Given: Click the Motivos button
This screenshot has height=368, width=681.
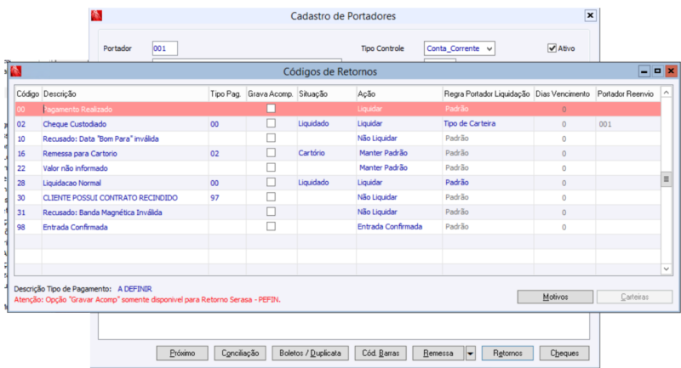Looking at the screenshot, I should 555,297.
